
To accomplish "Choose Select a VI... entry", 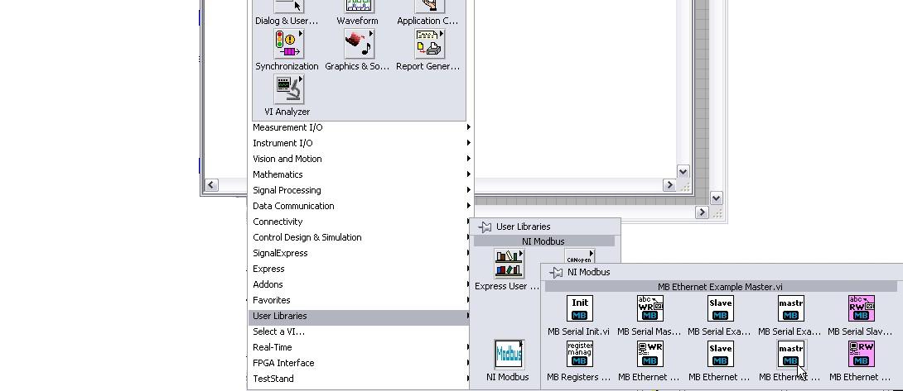I will pos(361,331).
